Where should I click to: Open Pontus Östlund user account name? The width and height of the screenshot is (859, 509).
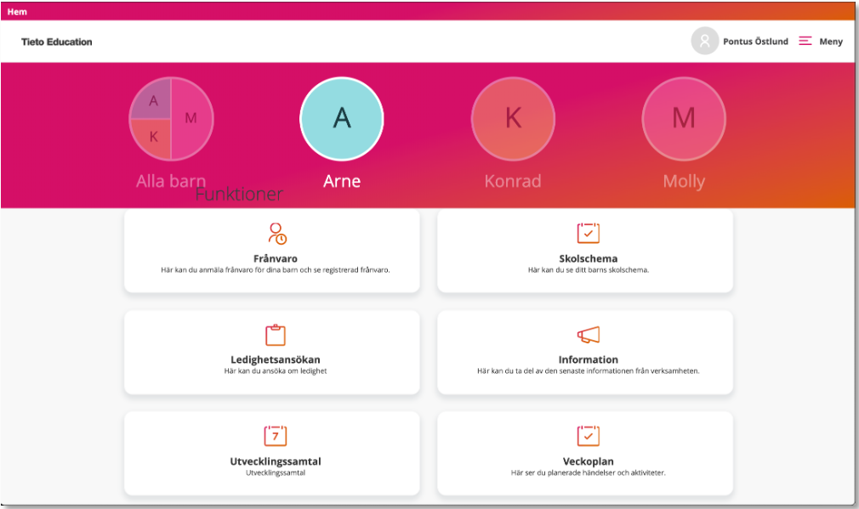[x=755, y=42]
